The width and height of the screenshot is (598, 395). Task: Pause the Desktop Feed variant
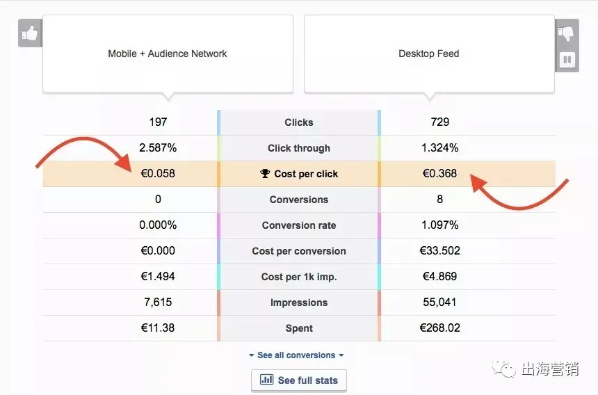tap(567, 60)
